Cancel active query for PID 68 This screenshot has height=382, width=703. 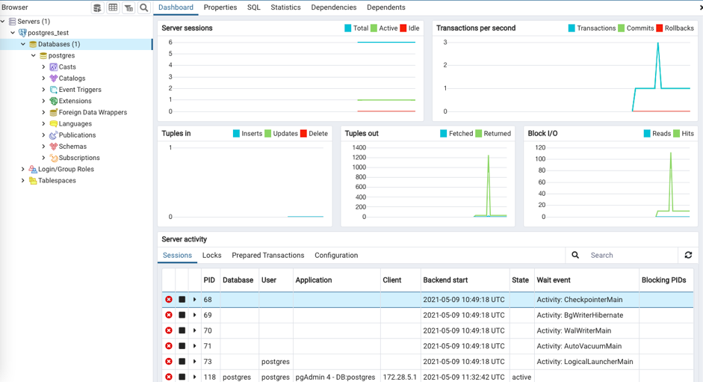coord(182,300)
